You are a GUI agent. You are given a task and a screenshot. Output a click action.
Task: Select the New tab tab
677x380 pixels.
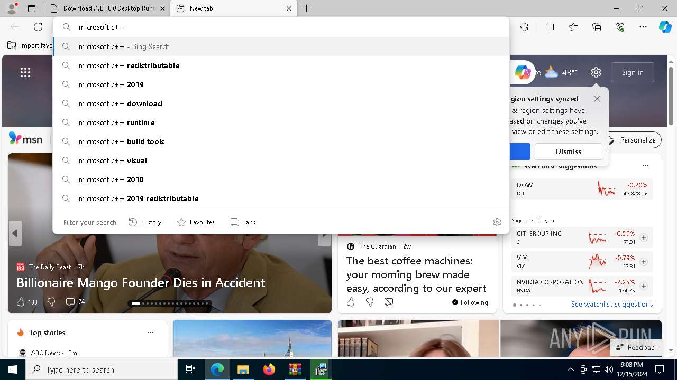[x=234, y=8]
